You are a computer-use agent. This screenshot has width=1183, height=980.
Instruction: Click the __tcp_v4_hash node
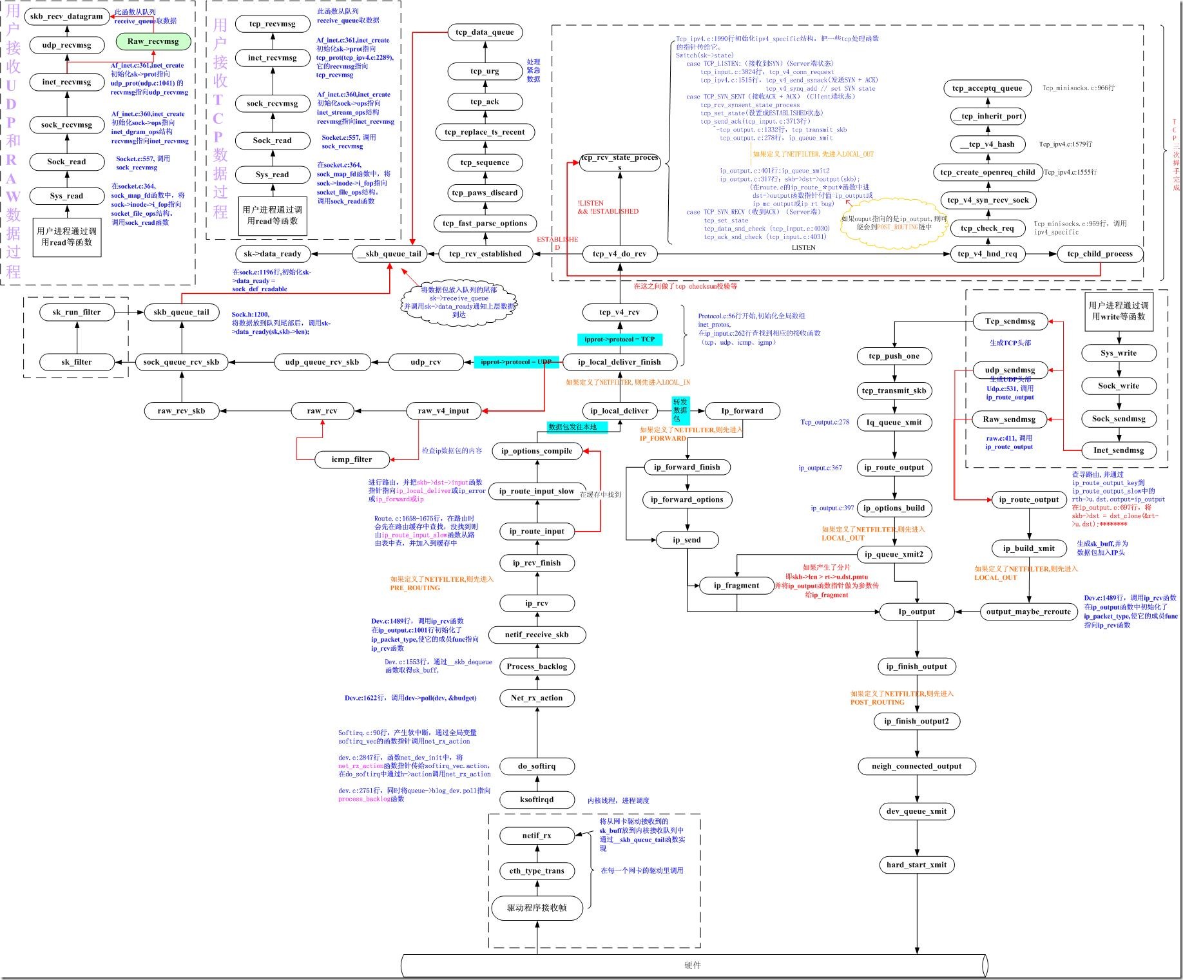point(988,144)
